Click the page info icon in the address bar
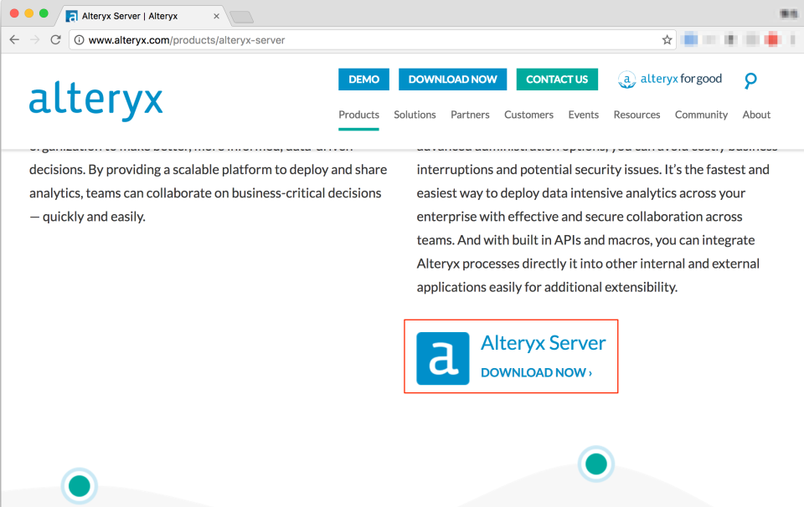Screen dimensions: 804x507 [78, 39]
